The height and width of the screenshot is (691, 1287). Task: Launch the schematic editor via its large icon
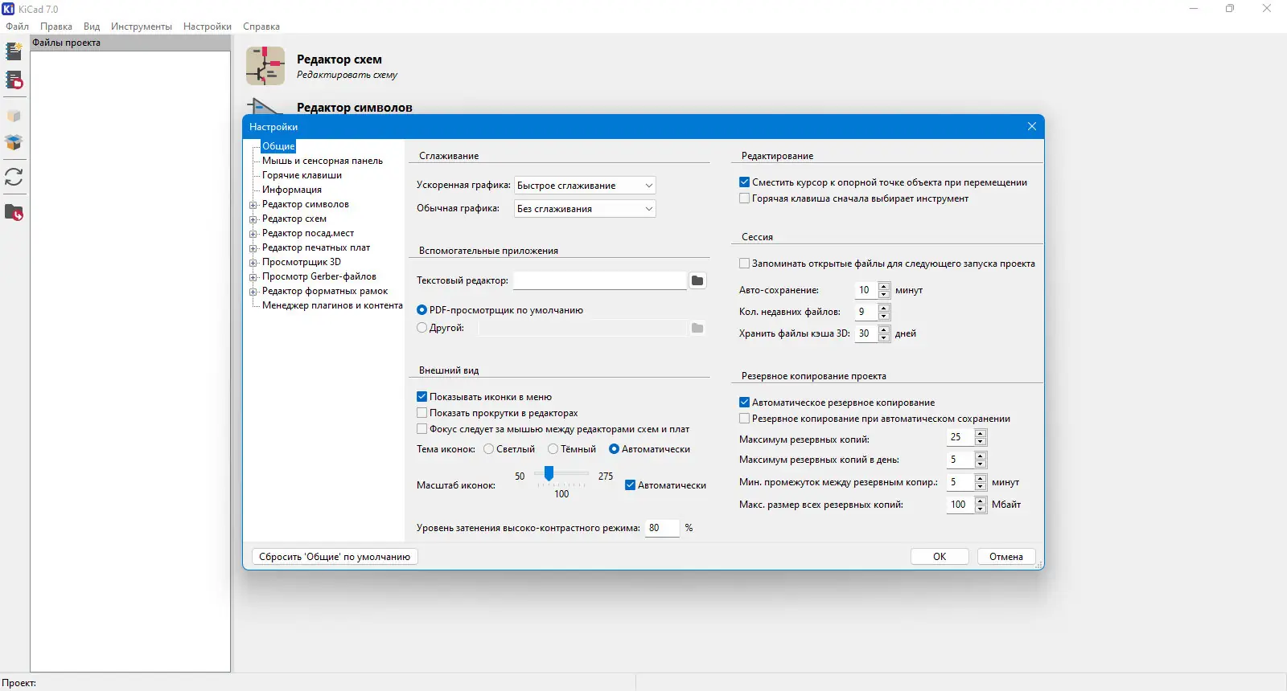click(265, 66)
